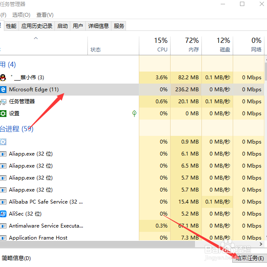
Task: Select Aliapp.exe row using 6.5 MB
Action: 132,166
